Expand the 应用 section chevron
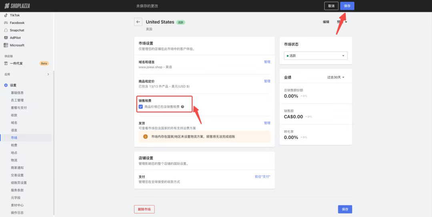 point(48,74)
